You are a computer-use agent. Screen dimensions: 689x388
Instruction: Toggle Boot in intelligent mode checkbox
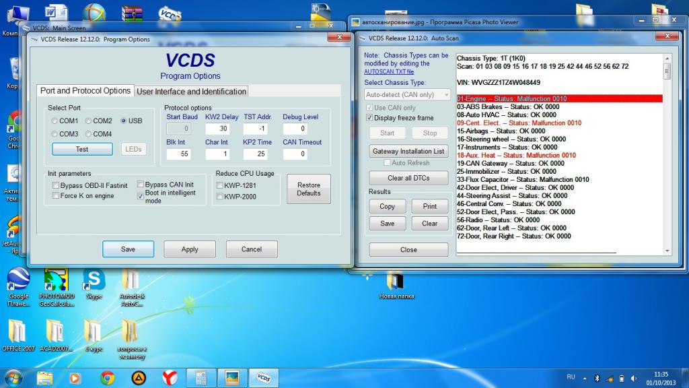pyautogui.click(x=141, y=196)
